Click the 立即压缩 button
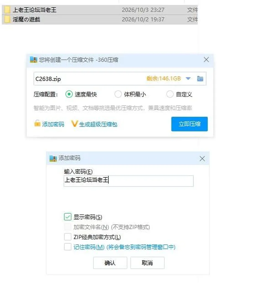 tap(189, 124)
